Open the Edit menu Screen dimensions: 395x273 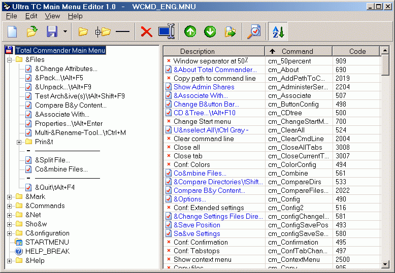tap(31, 16)
